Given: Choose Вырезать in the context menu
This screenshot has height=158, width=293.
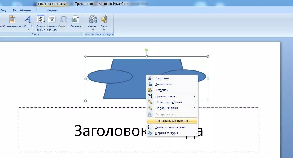Looking at the screenshot, I should [x=172, y=78].
